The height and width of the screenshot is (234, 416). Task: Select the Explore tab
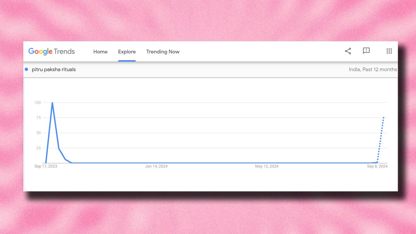tap(127, 51)
